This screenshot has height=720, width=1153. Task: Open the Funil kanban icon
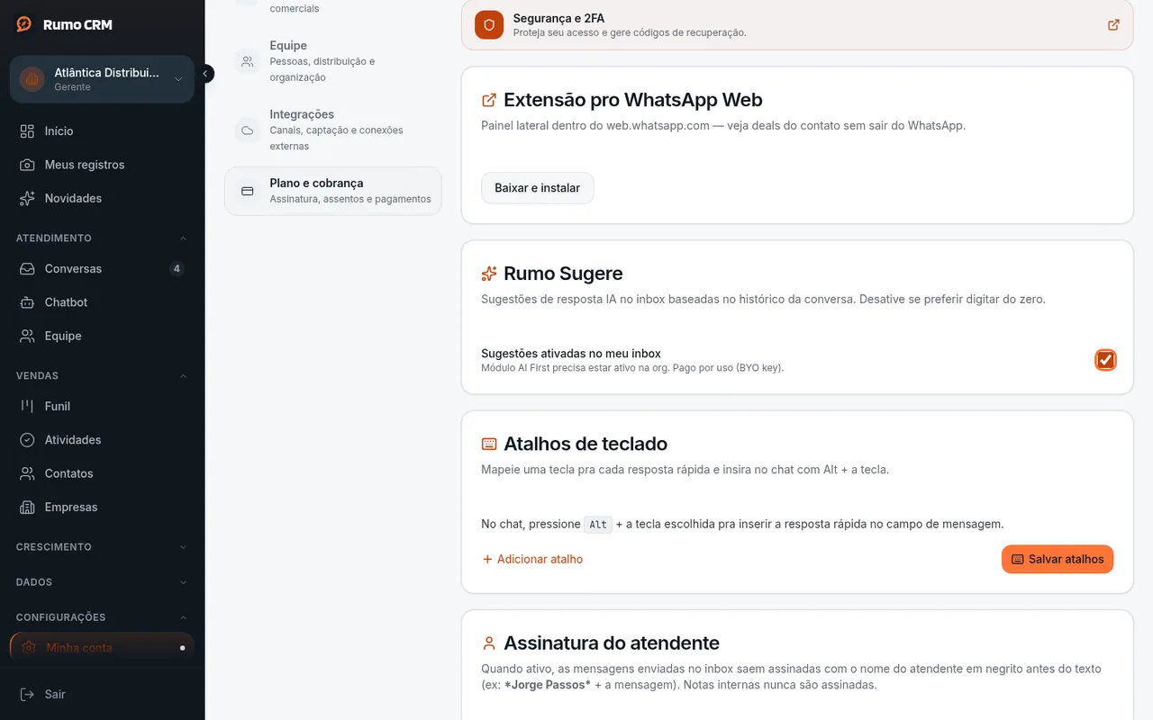pyautogui.click(x=28, y=406)
